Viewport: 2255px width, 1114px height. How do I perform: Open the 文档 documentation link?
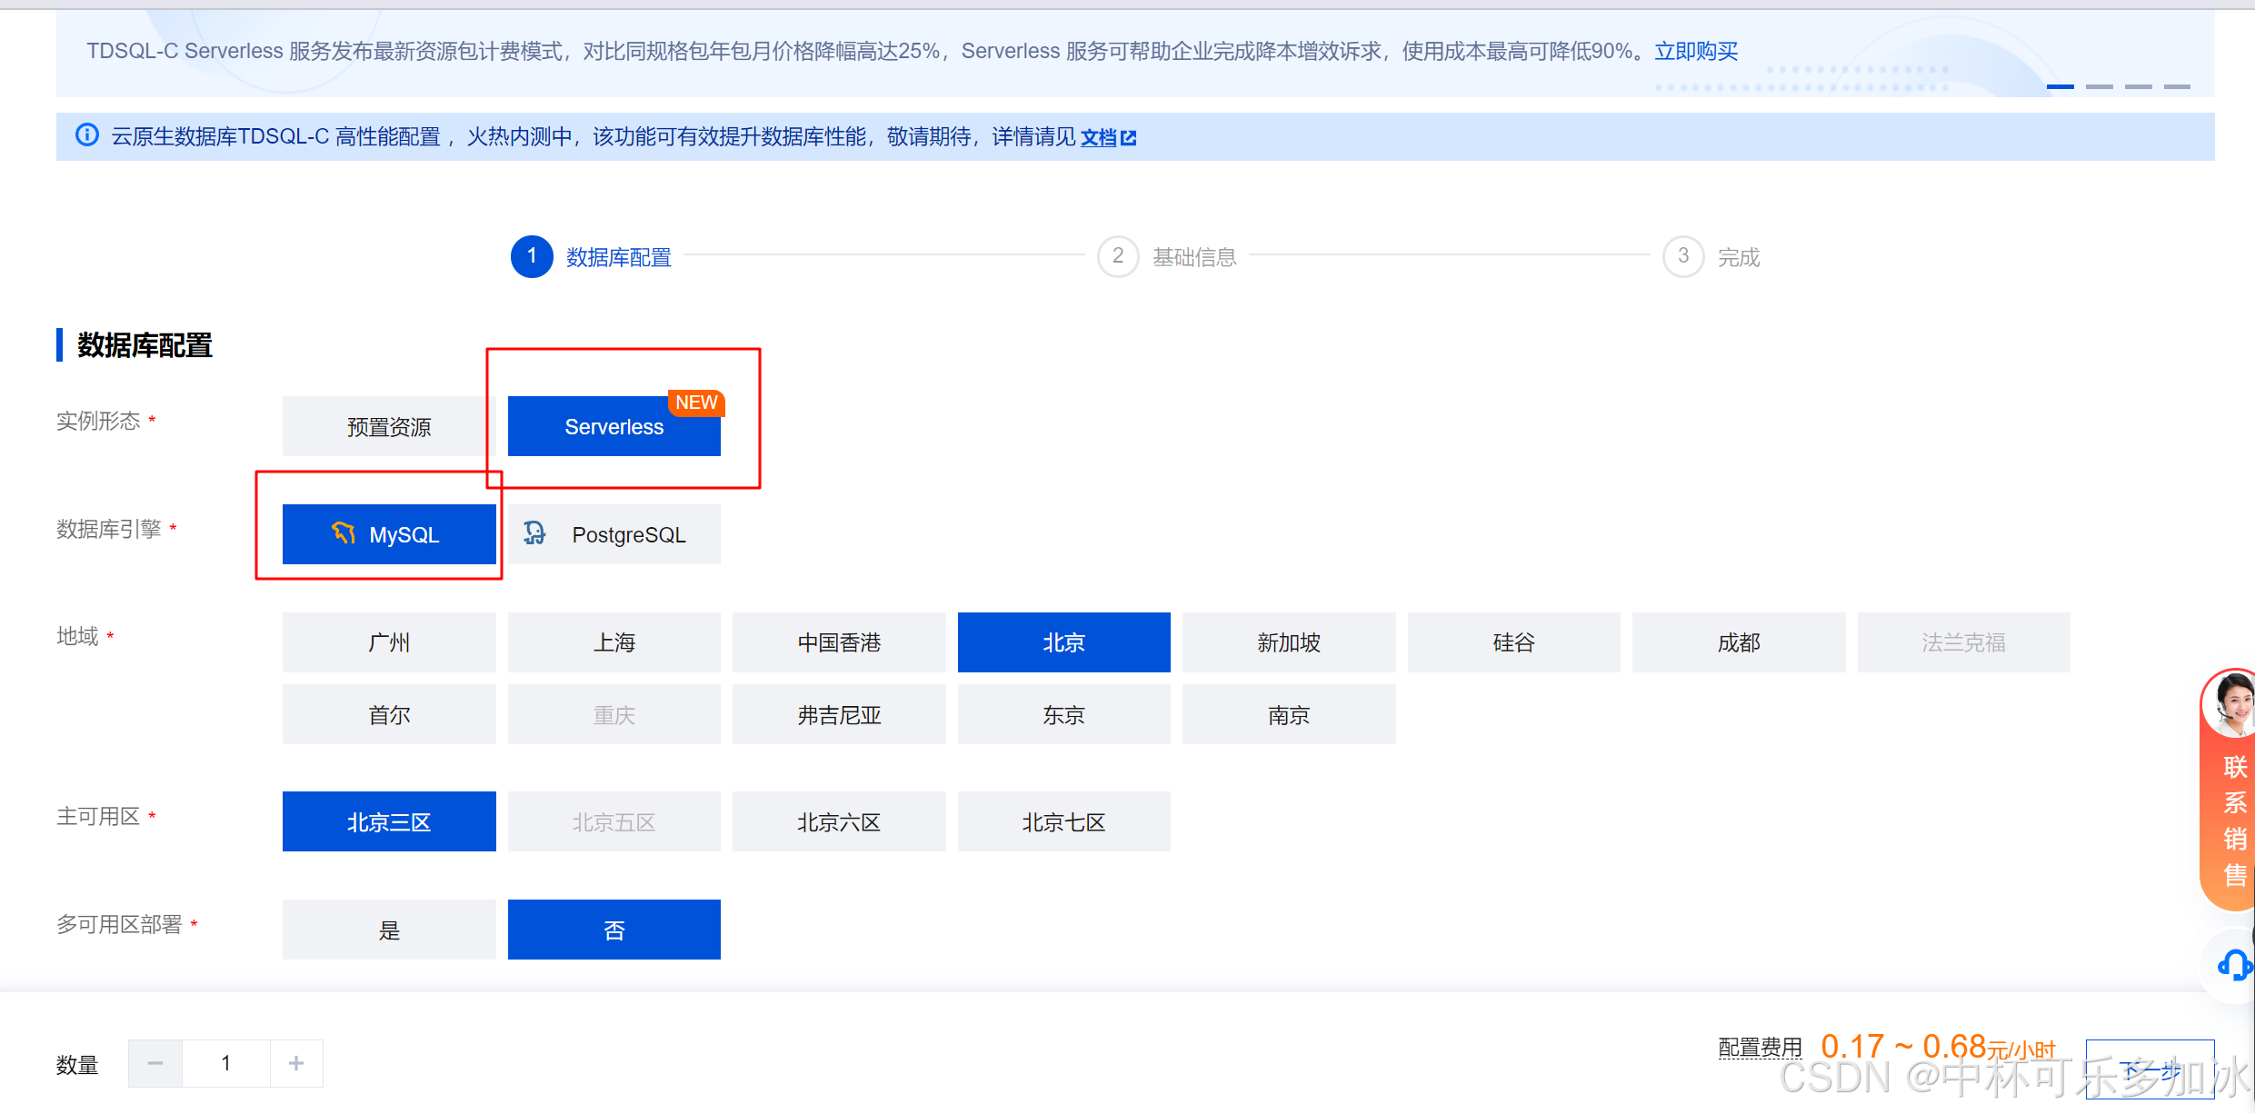pyautogui.click(x=1098, y=137)
